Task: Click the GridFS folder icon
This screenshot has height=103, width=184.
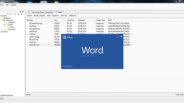Action: (x=6, y=25)
